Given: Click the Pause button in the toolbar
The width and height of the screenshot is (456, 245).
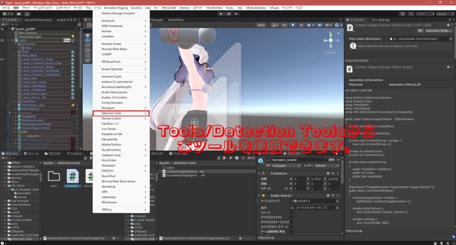Looking at the screenshot, I should tap(228, 14).
